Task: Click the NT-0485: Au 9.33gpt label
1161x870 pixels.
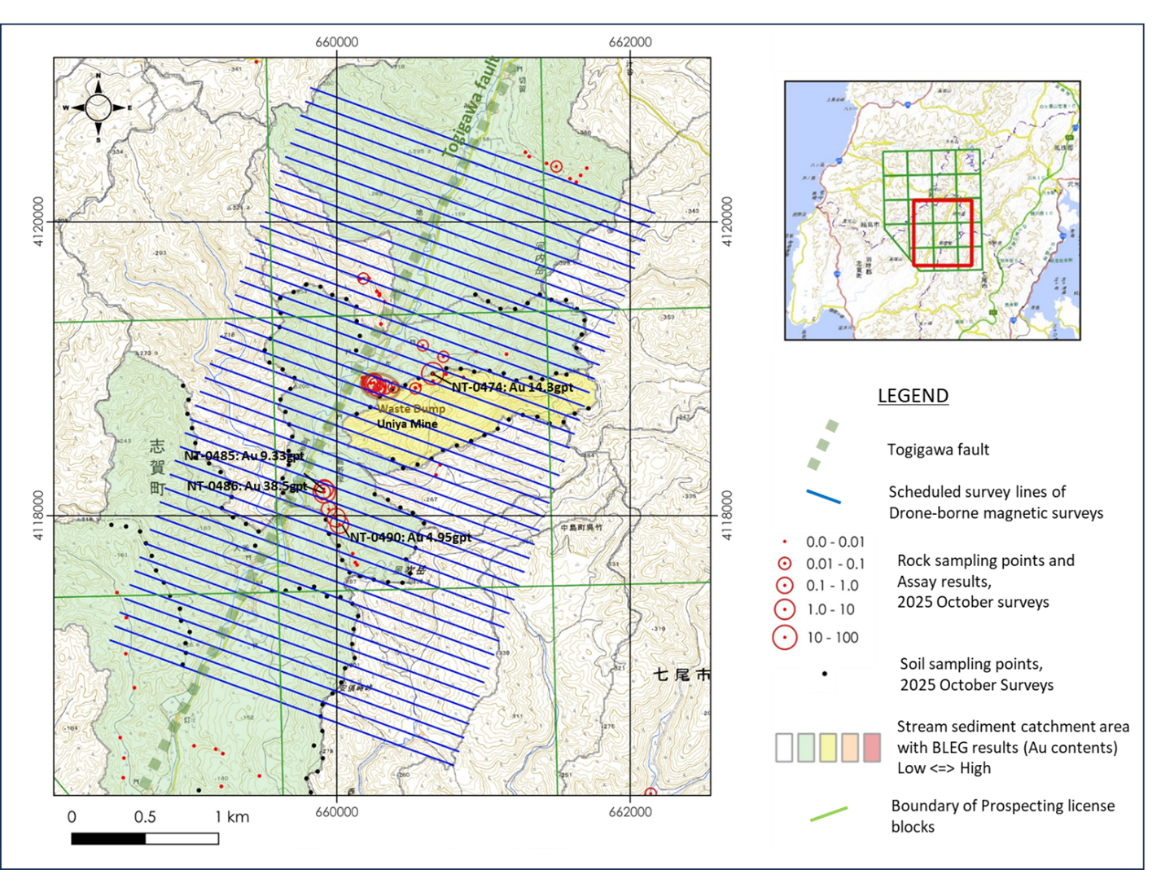Action: (x=244, y=456)
